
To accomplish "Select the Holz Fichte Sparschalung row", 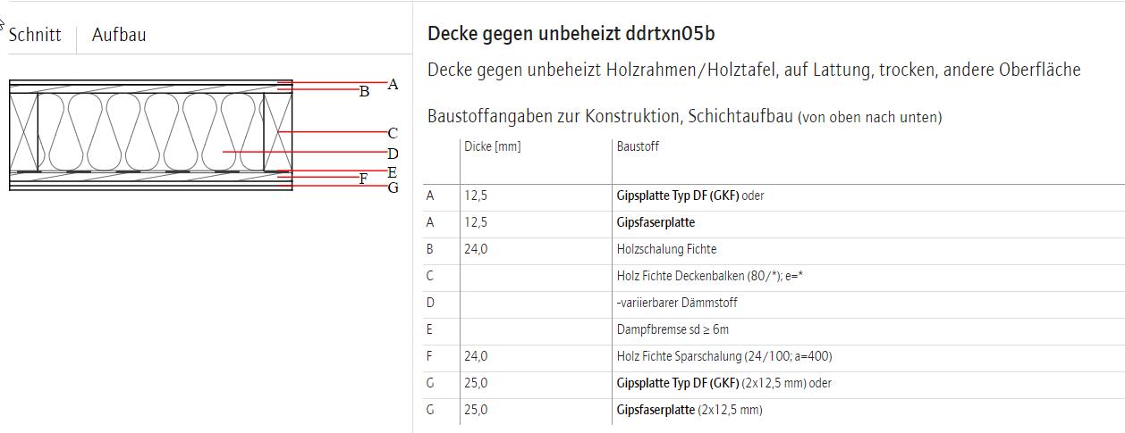I will coord(774,356).
